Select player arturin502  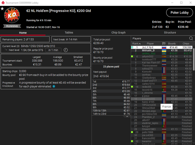tap(162, 56)
